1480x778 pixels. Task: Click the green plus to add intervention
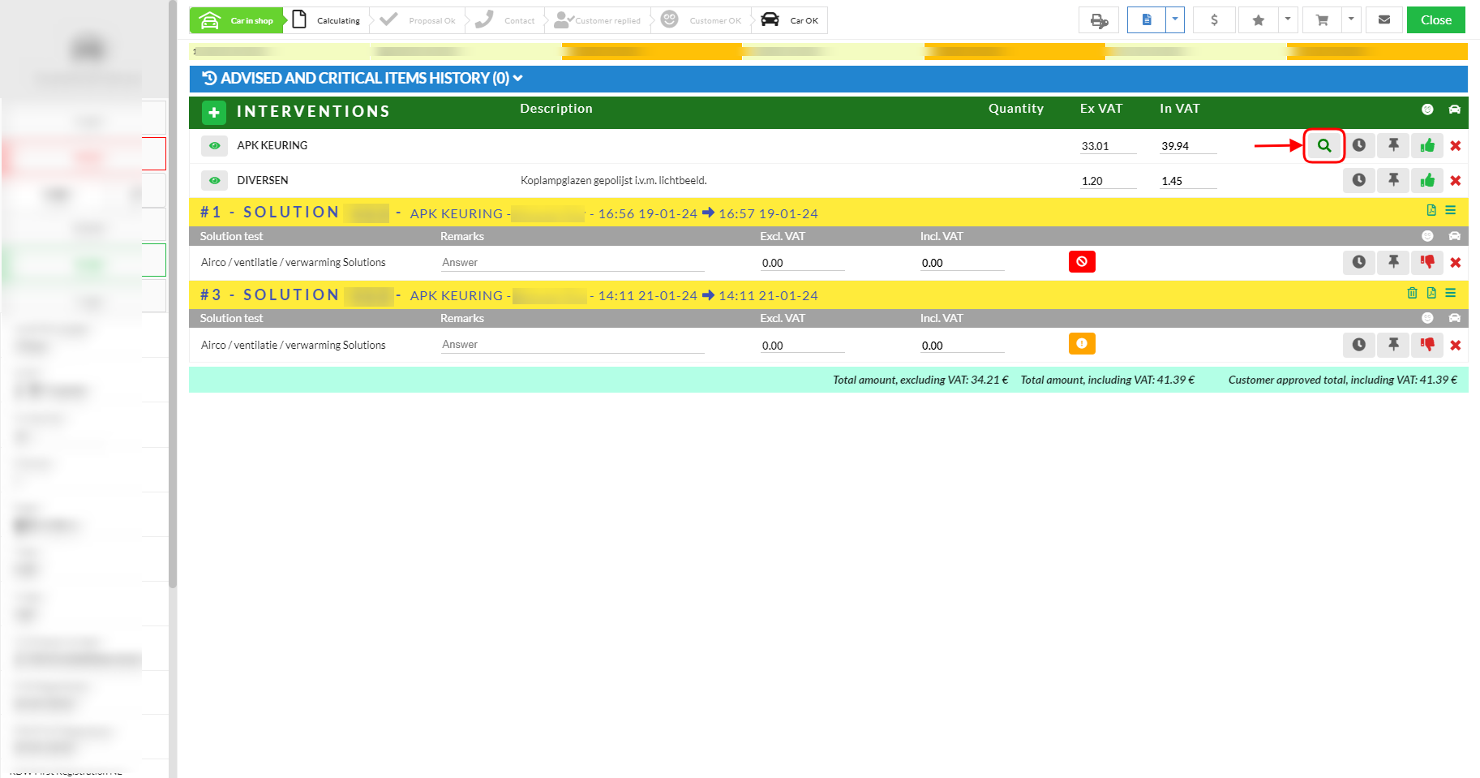coord(214,112)
